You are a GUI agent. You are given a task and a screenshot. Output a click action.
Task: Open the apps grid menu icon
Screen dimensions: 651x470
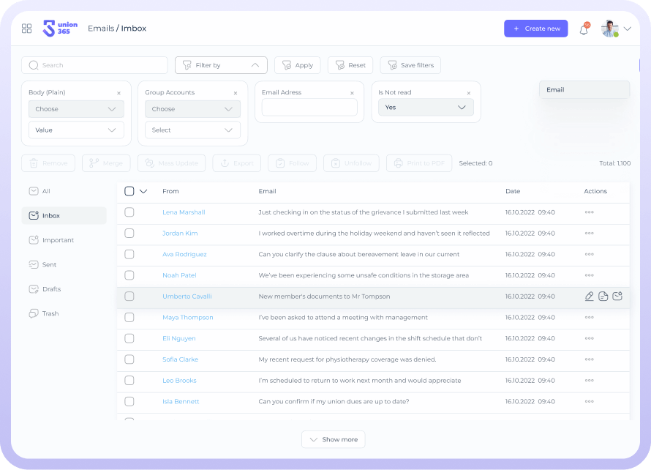27,29
